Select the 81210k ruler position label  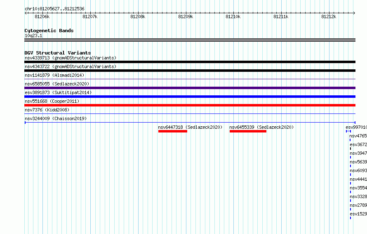point(233,17)
